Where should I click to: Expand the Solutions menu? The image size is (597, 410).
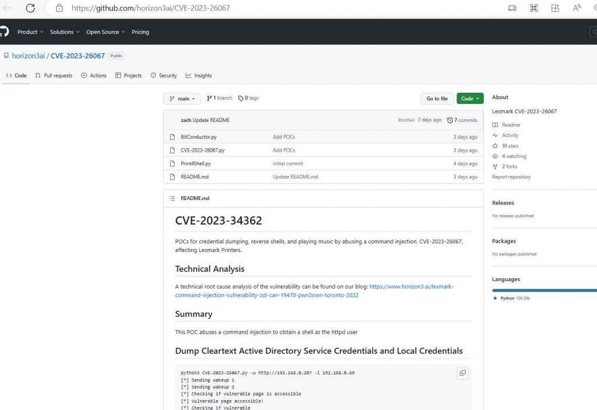tap(65, 32)
